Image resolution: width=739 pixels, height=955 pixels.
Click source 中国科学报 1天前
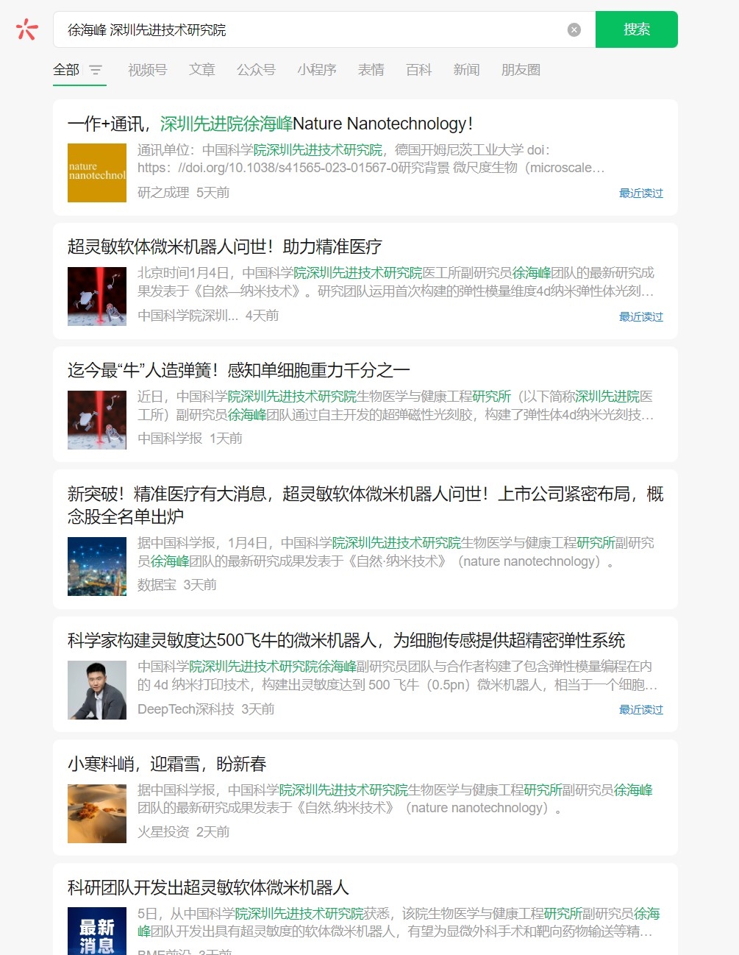[x=190, y=439]
